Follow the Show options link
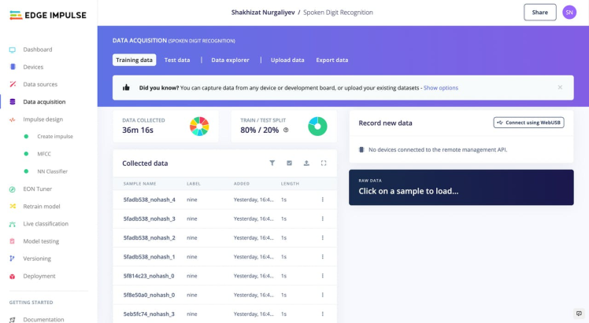 (441, 88)
